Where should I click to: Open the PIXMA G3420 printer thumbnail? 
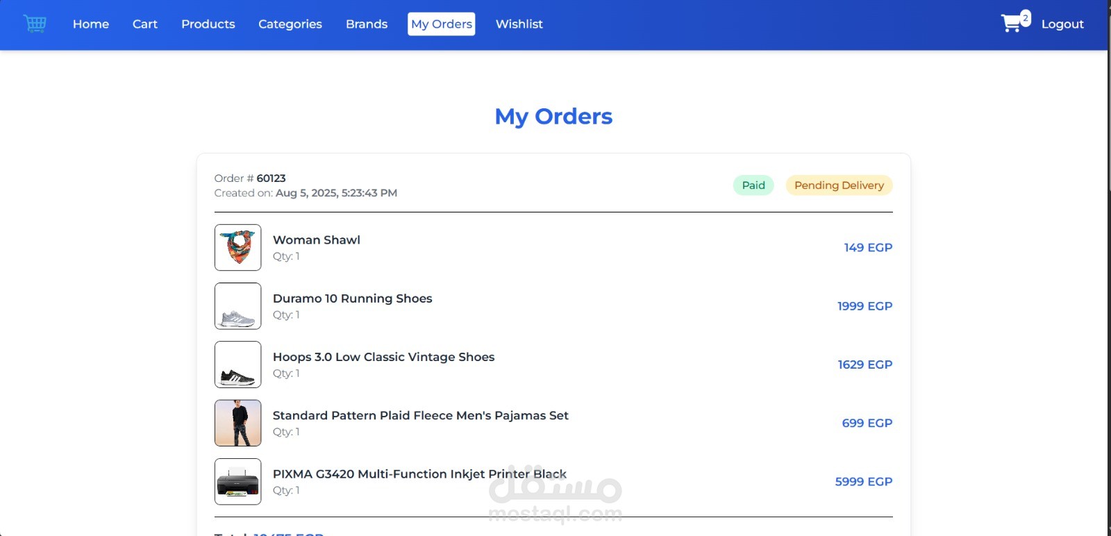pyautogui.click(x=238, y=482)
